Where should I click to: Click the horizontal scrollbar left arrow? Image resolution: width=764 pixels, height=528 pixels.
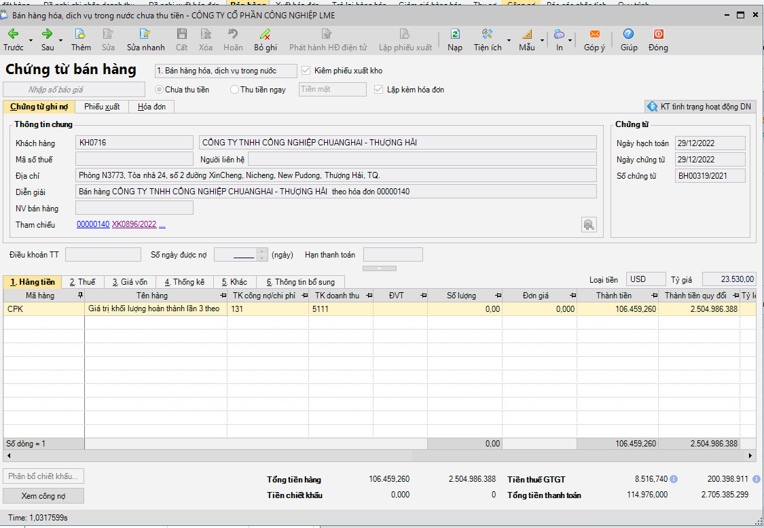pos(9,456)
